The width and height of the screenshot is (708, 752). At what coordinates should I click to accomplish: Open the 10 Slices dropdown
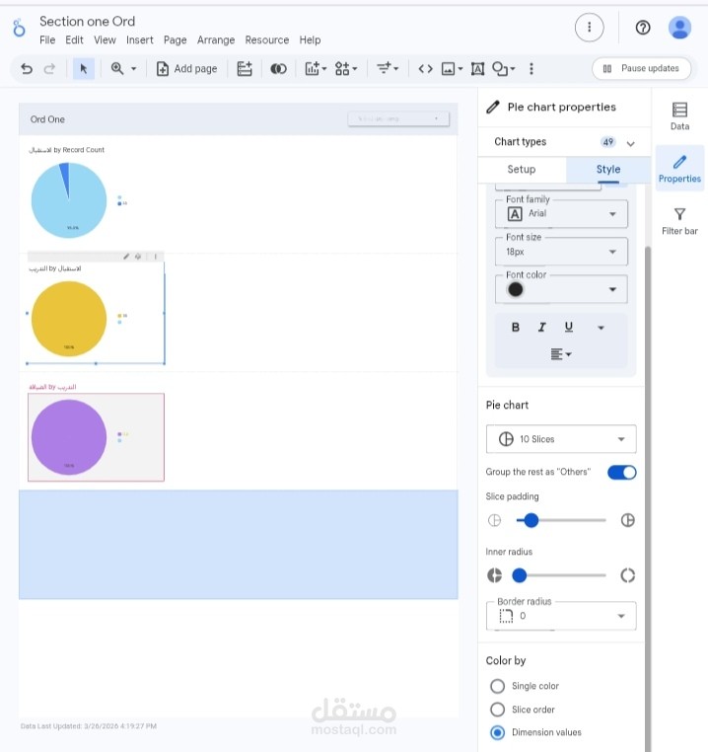tap(561, 439)
